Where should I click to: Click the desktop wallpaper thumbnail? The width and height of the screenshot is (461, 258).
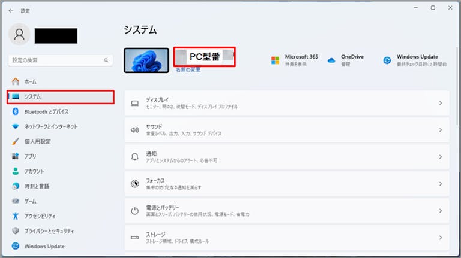click(x=146, y=60)
